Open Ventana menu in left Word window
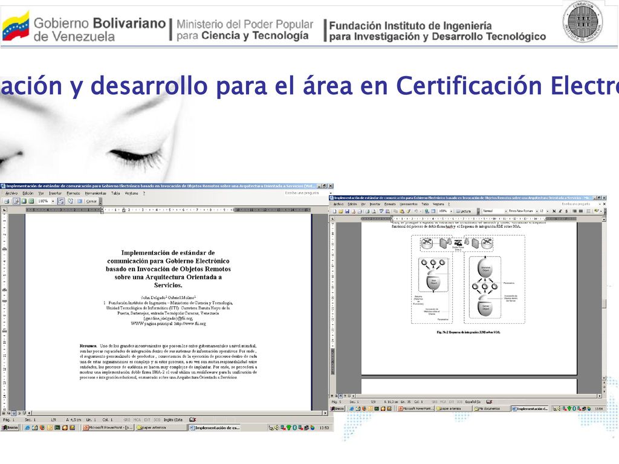 point(131,193)
